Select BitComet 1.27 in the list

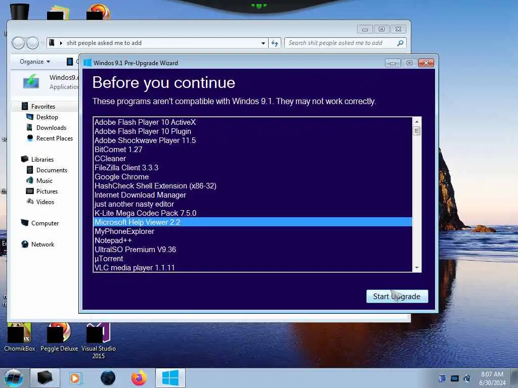pyautogui.click(x=253, y=150)
